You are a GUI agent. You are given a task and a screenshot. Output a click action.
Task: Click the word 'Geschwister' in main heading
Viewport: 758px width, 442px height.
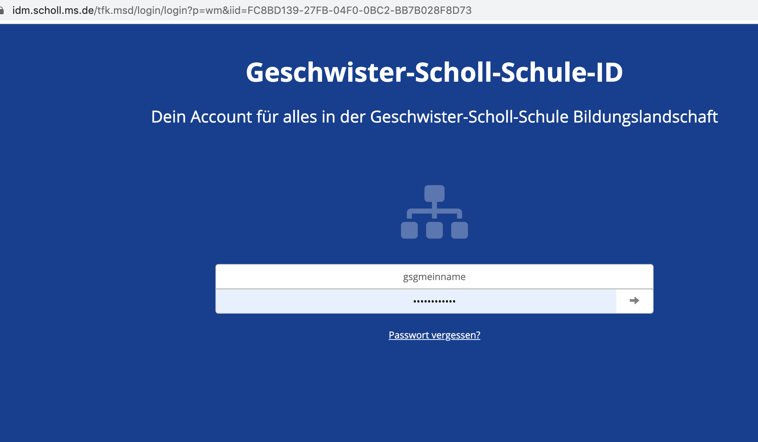(x=326, y=72)
